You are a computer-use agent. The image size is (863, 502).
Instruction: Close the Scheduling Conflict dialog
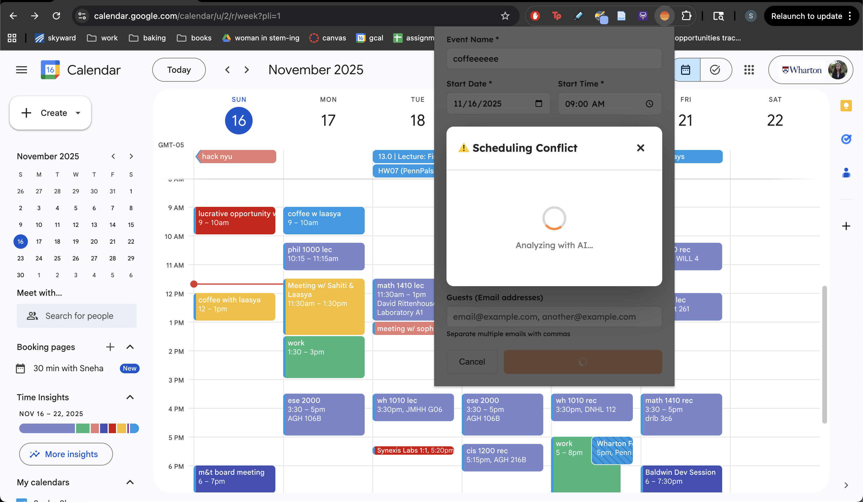click(x=640, y=148)
